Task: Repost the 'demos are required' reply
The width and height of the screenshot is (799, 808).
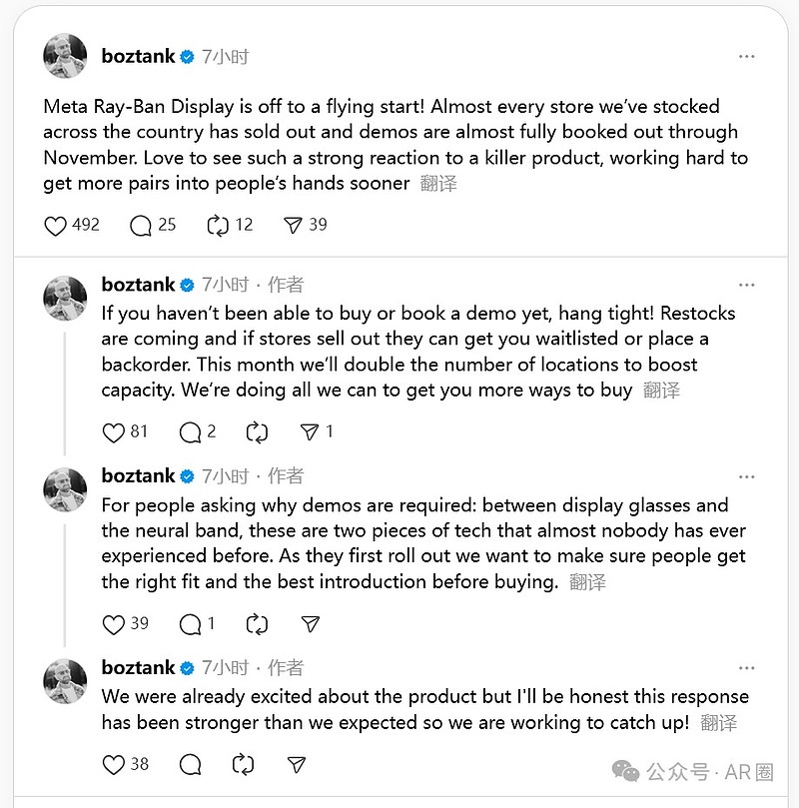Action: [257, 624]
